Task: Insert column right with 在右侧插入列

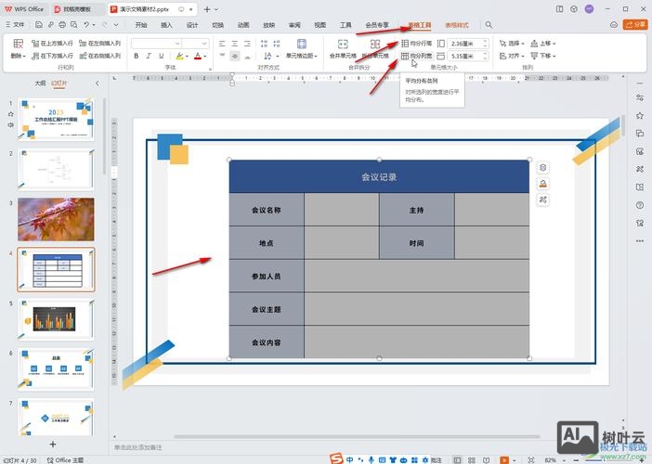Action: click(x=97, y=56)
